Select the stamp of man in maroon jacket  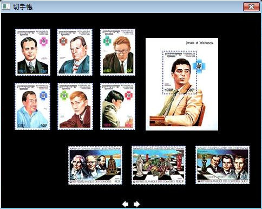[75, 106]
